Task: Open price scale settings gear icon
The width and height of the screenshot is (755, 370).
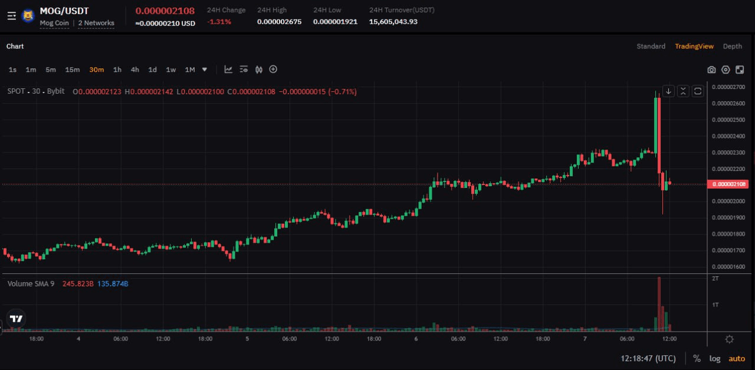Action: point(729,339)
